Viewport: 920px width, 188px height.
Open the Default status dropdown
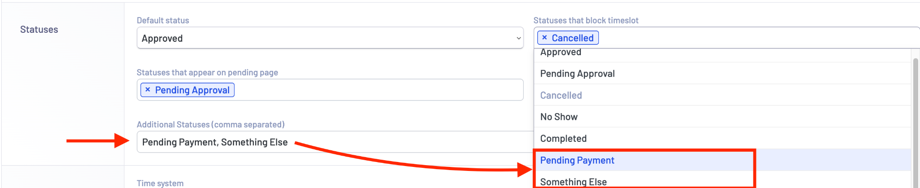(330, 38)
